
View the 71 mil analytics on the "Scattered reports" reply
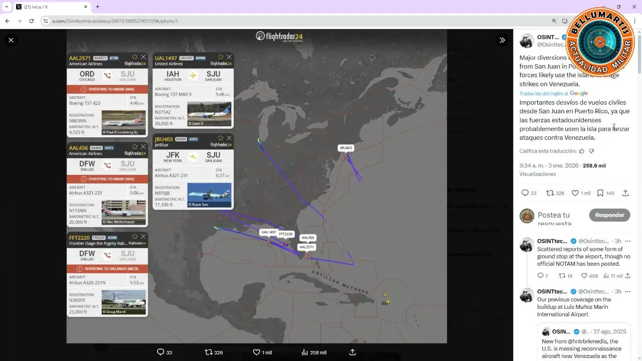pos(613,276)
